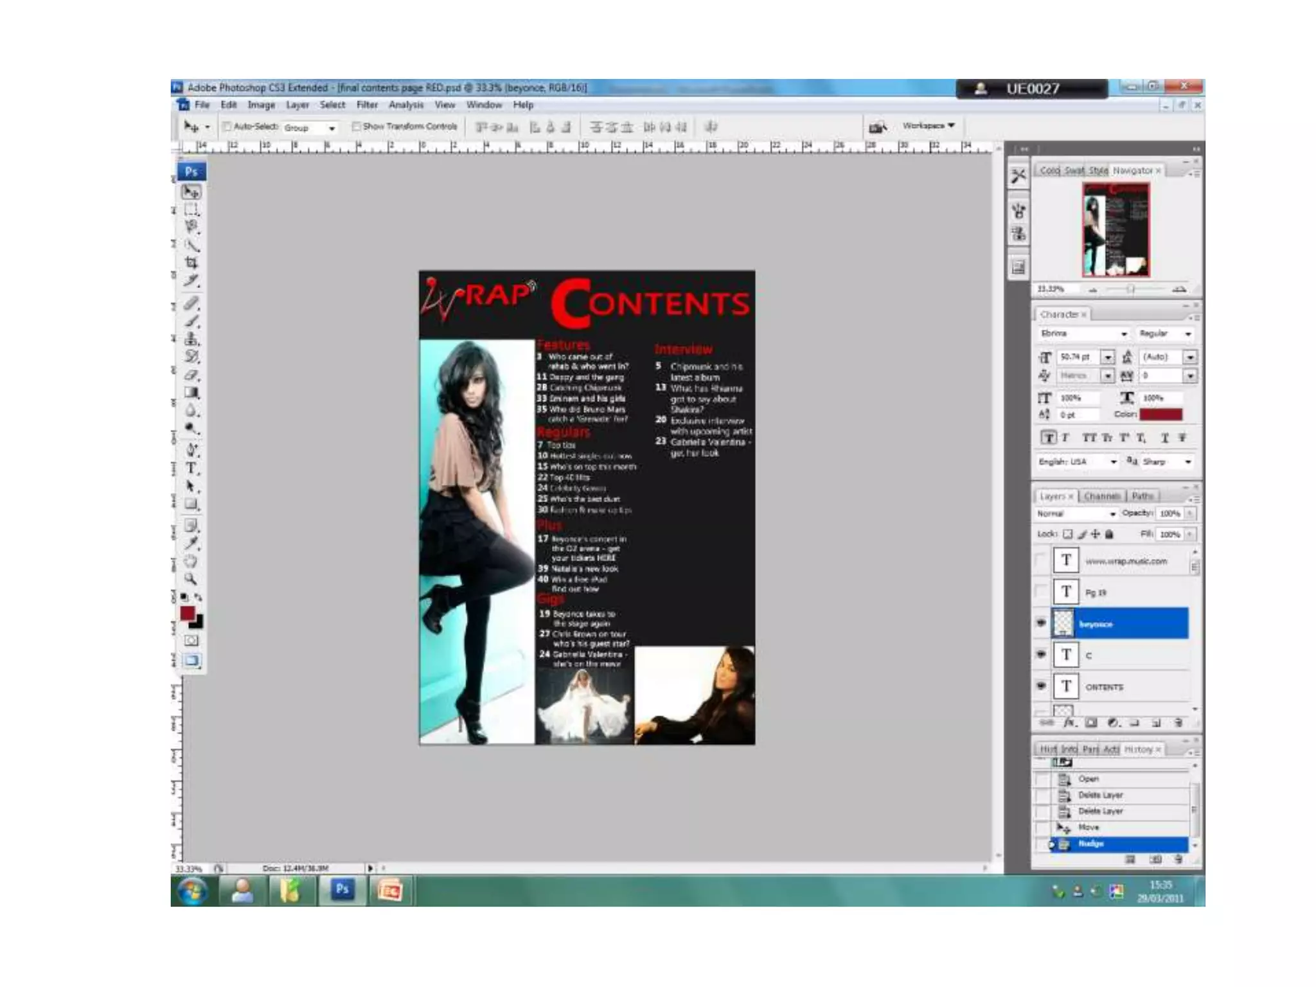Enable the Auto-Select checkbox
This screenshot has width=1316, height=987.
(x=227, y=127)
